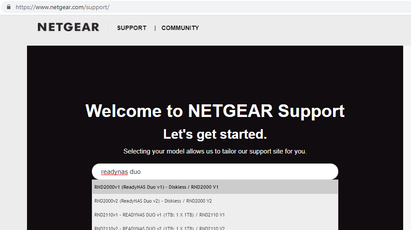Select RND2000v1 (ReadyNAS Duo v1) Diskless suggestion
The width and height of the screenshot is (411, 230).
tap(215, 187)
